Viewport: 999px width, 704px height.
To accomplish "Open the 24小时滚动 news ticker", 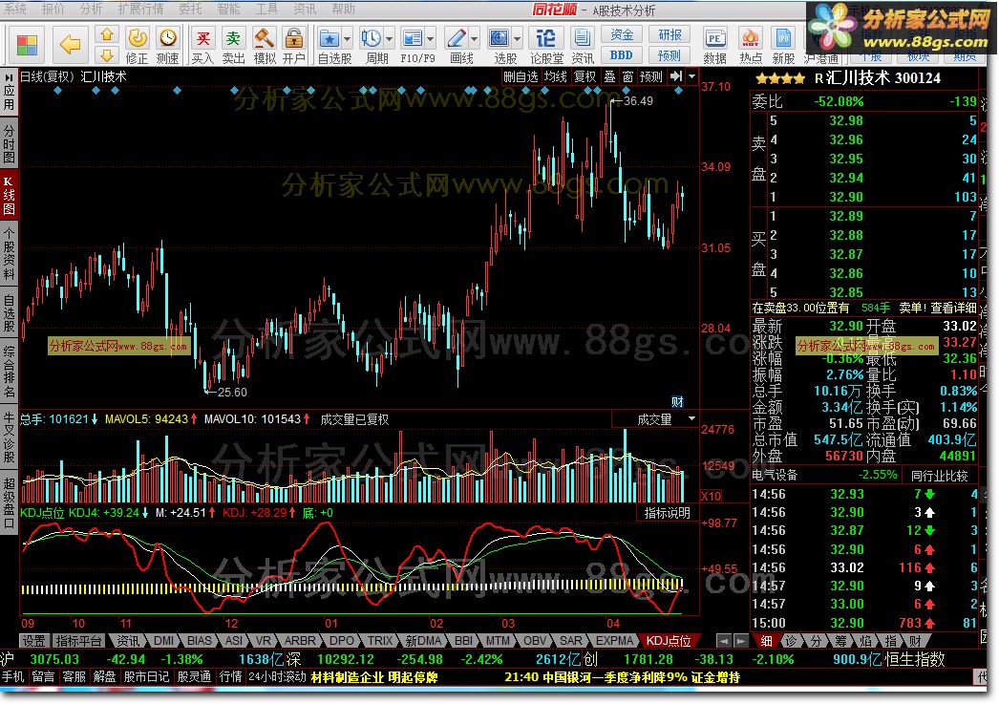I will pos(277,676).
